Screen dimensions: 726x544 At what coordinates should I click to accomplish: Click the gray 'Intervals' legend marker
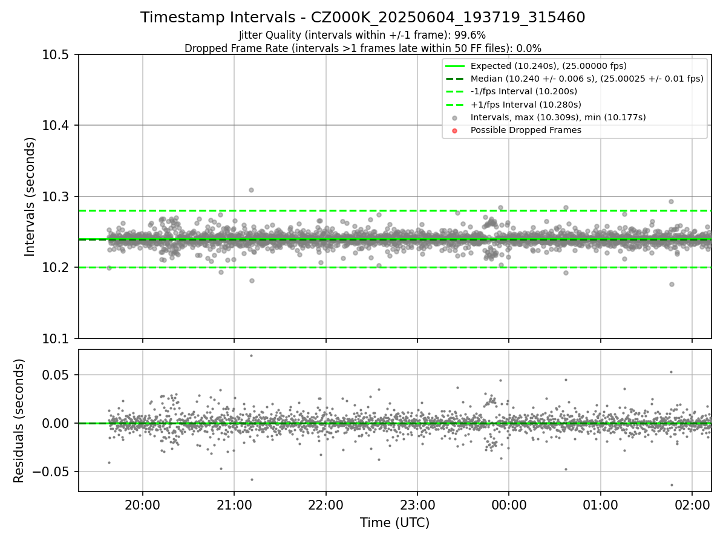455,117
